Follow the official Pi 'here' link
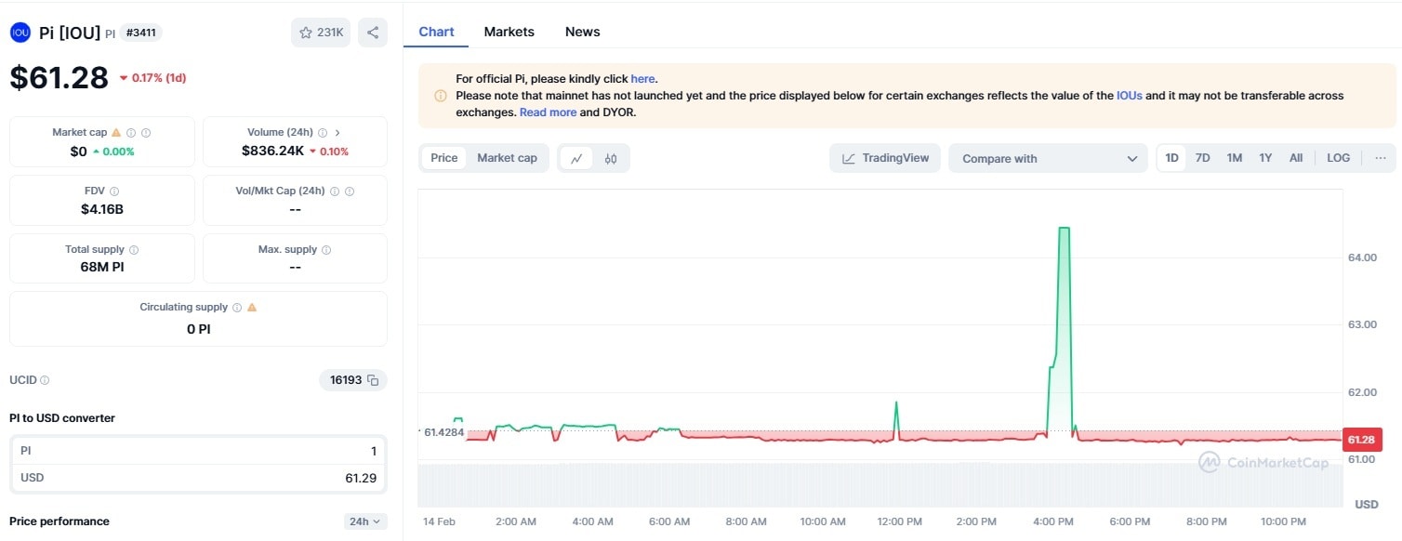Image resolution: width=1402 pixels, height=541 pixels. click(642, 79)
